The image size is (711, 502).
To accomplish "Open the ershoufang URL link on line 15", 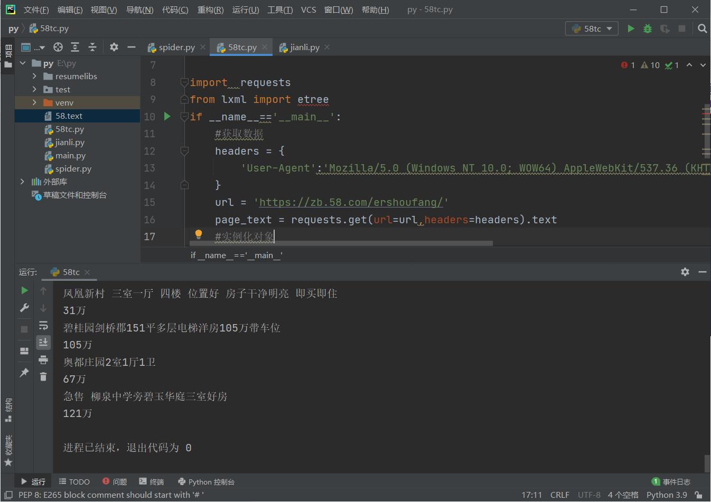I will click(351, 202).
